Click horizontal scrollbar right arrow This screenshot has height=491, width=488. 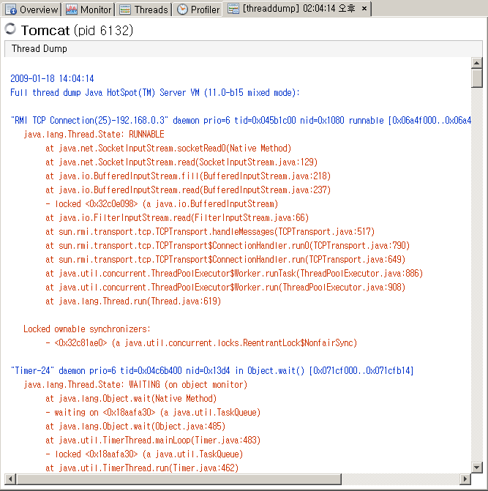[465, 479]
